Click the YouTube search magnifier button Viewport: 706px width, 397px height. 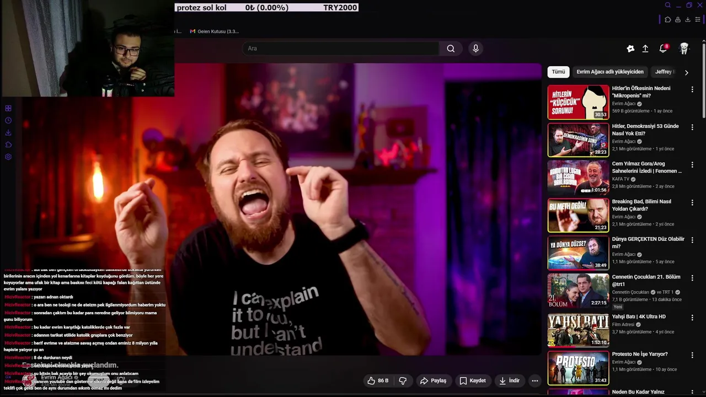coord(451,49)
